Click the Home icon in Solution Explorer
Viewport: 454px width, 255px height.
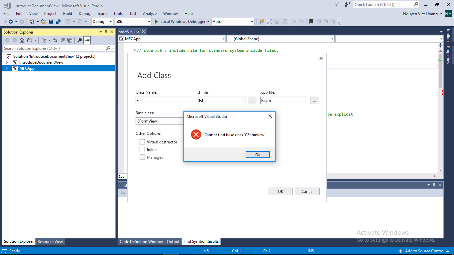click(22, 40)
